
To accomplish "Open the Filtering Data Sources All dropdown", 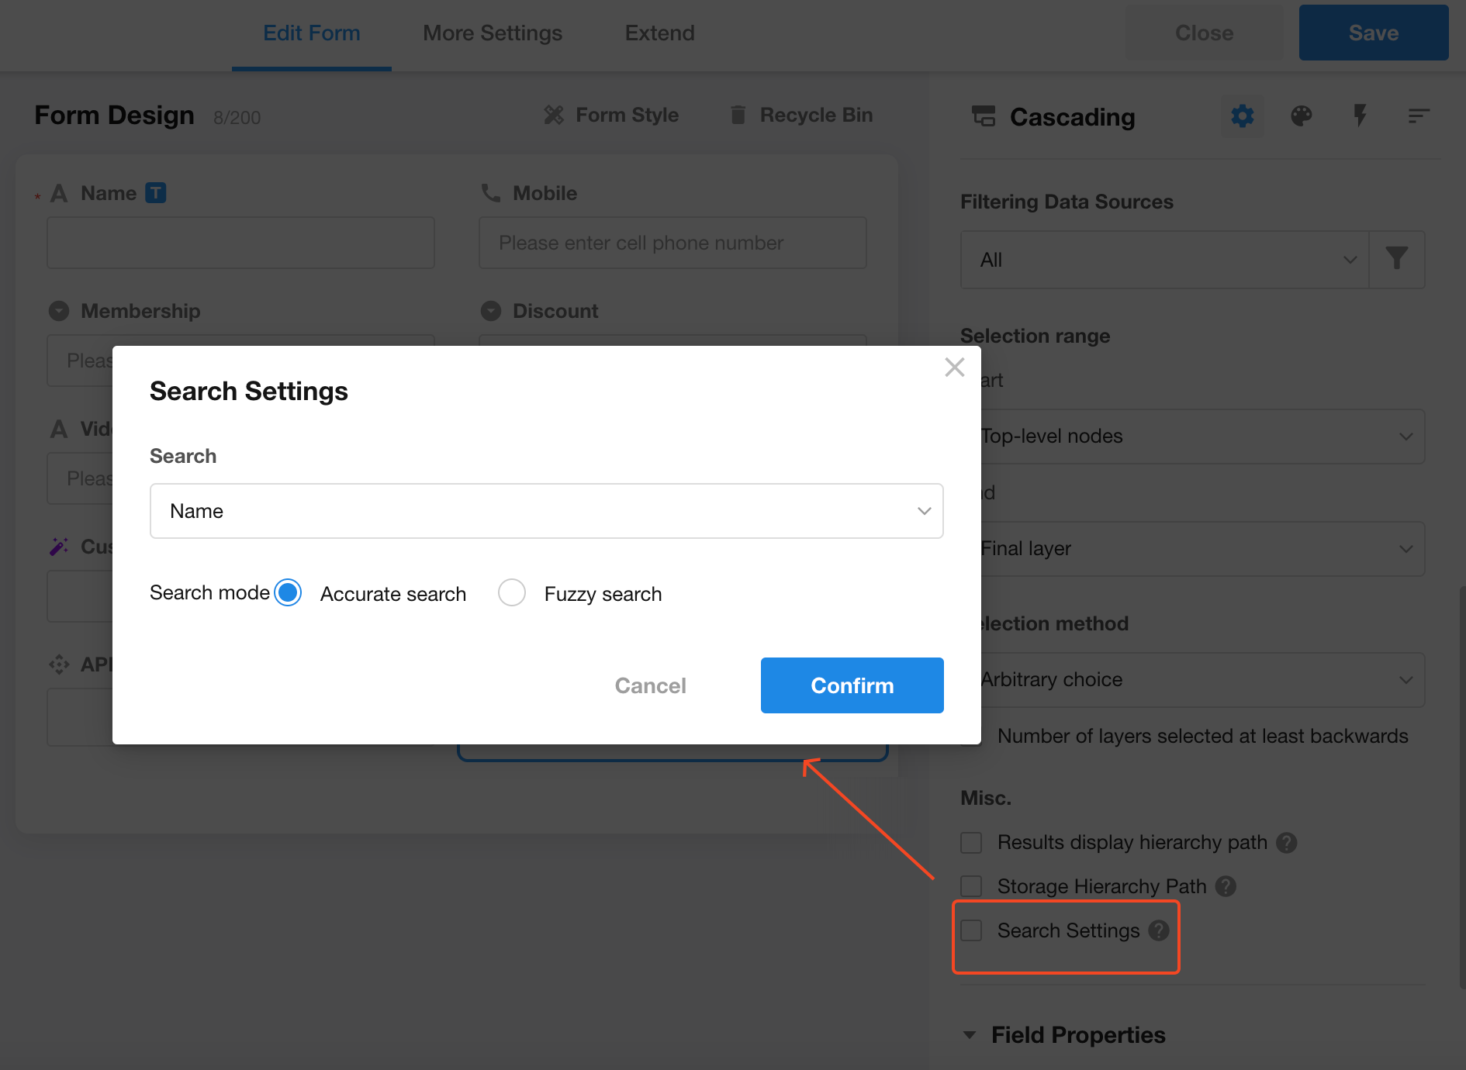I will pyautogui.click(x=1165, y=260).
